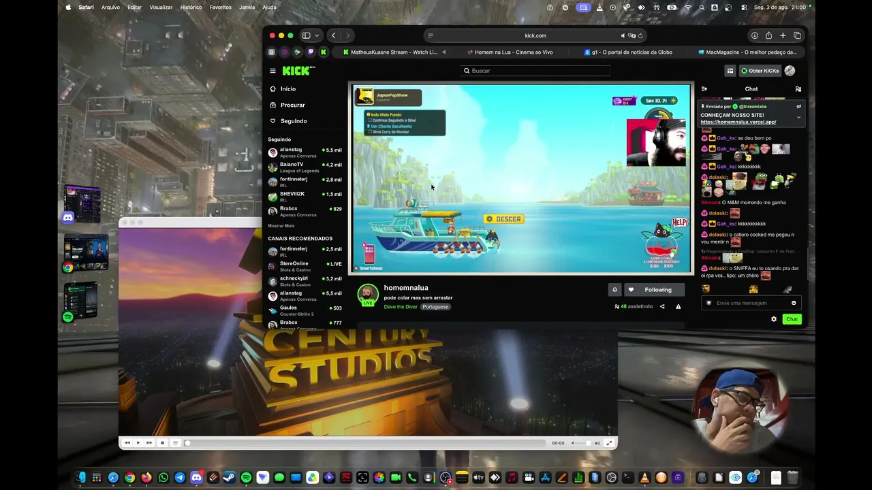Toggle the stream notification bell

tap(614, 290)
